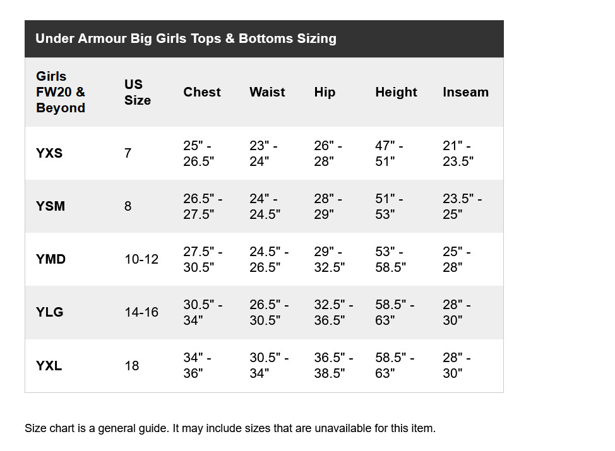The image size is (615, 451).
Task: Select the YSM size row label
Action: tap(51, 206)
